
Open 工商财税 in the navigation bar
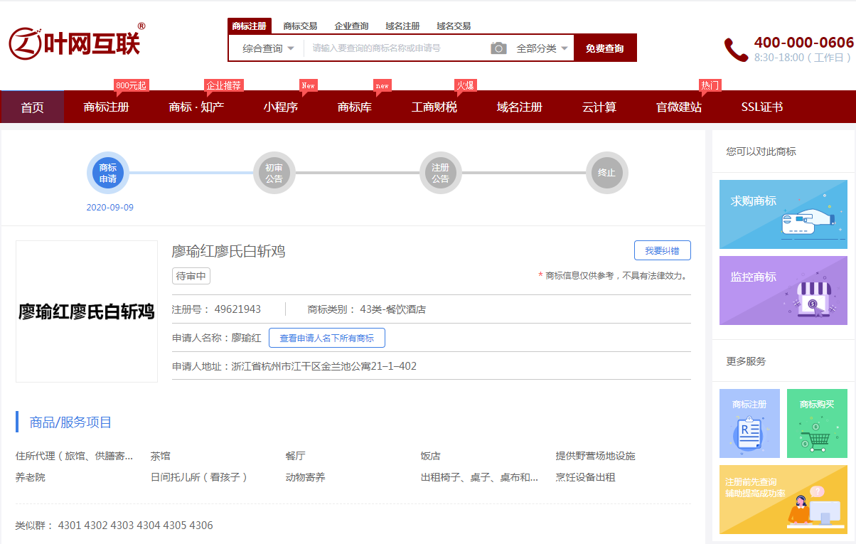[x=434, y=107]
